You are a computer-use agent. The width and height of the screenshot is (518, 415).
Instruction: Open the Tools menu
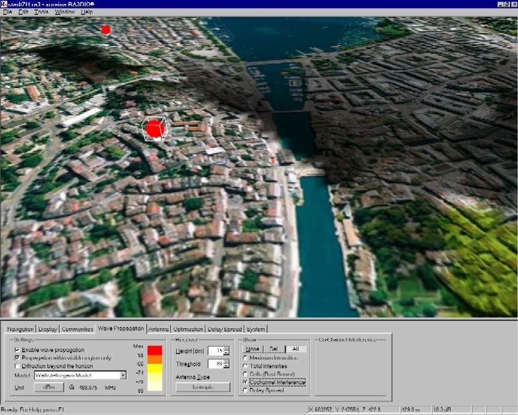(41, 12)
